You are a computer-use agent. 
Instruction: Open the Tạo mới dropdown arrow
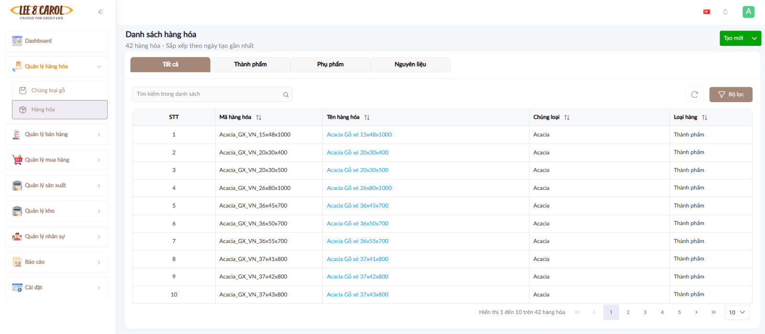point(754,38)
